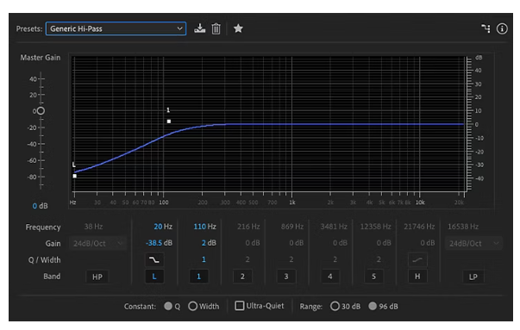Viewport: 520px width, 330px height.
Task: Delete the selected preset with trash icon
Action: [x=216, y=28]
